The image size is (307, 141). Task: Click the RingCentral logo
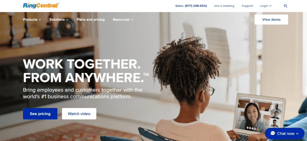(41, 6)
